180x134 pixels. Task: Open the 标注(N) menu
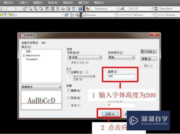(53, 3)
